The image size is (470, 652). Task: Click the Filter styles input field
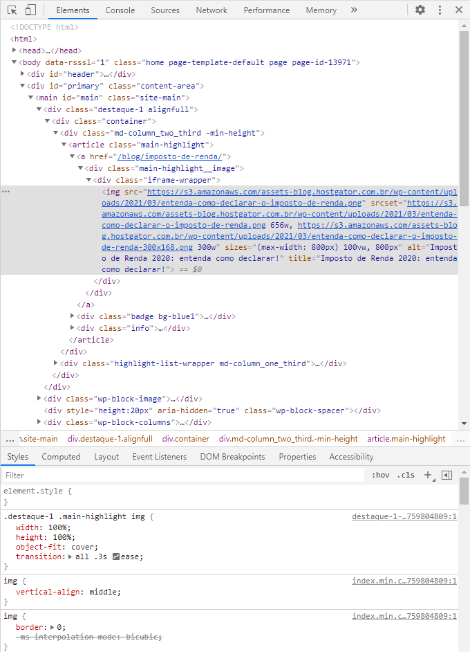coord(183,476)
